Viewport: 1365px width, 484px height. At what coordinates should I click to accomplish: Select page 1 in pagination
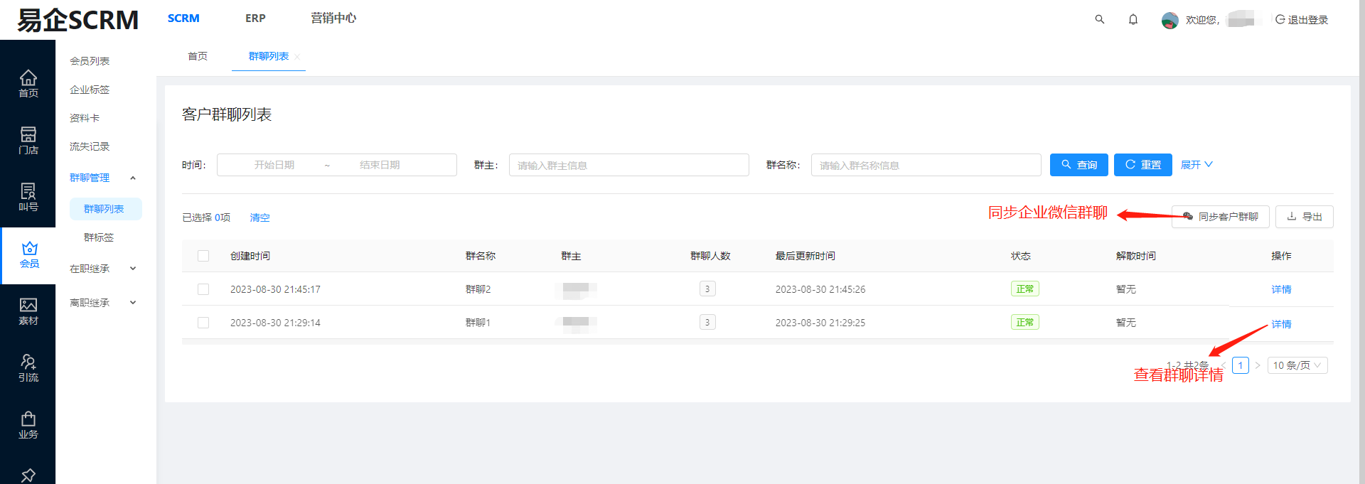pyautogui.click(x=1241, y=365)
